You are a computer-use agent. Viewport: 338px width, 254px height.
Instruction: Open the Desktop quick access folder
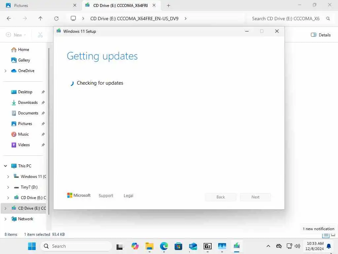[25, 92]
